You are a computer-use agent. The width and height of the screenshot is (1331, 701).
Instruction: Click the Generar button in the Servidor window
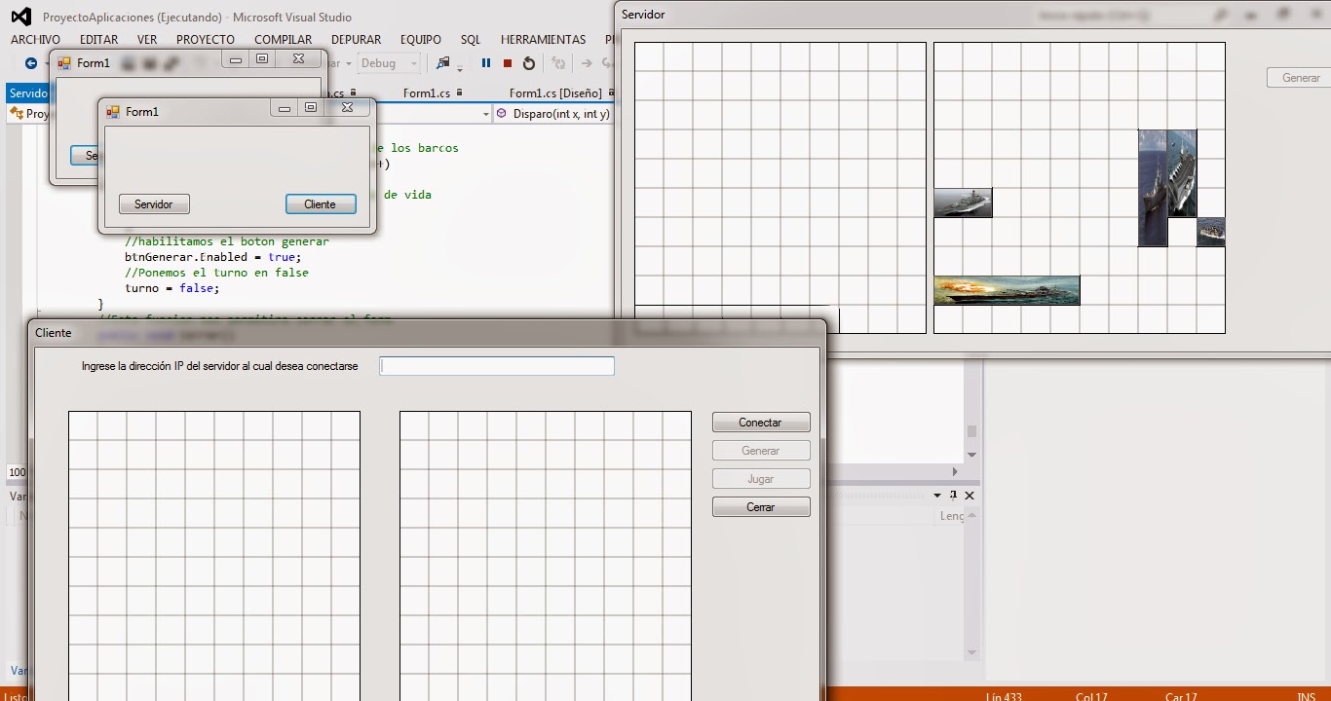point(1300,78)
